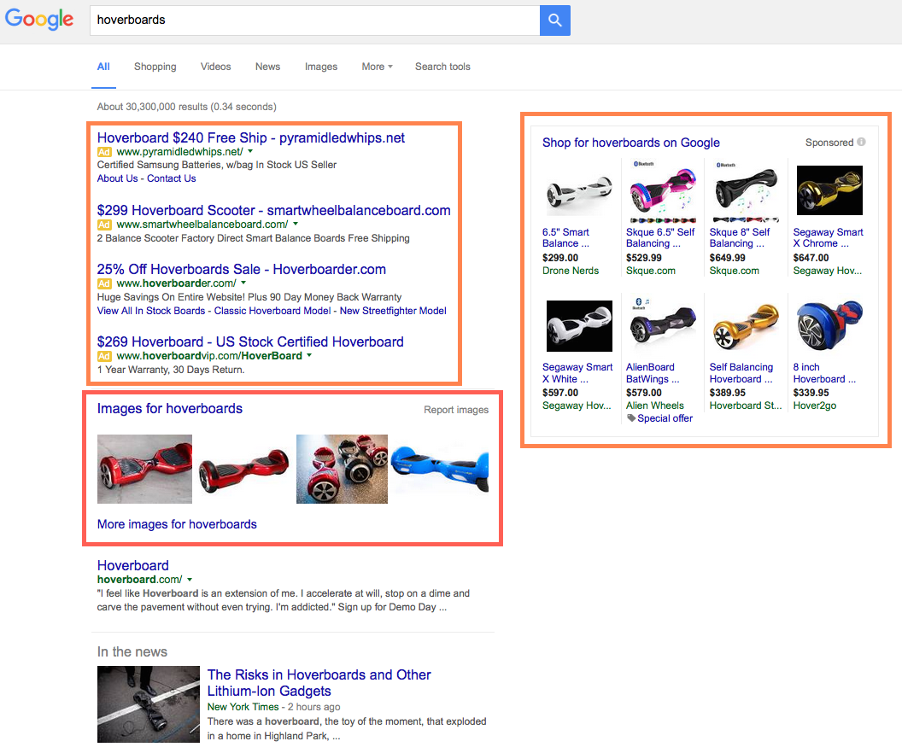Click the Report images link
This screenshot has width=902, height=753.
tap(456, 410)
